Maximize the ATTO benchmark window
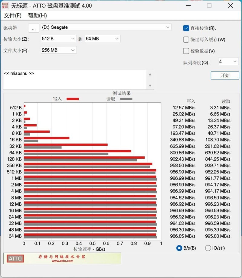242x278 pixels. pos(209,6)
